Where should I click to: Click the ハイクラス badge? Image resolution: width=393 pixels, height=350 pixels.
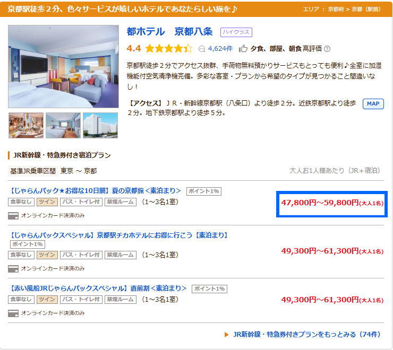pos(236,32)
